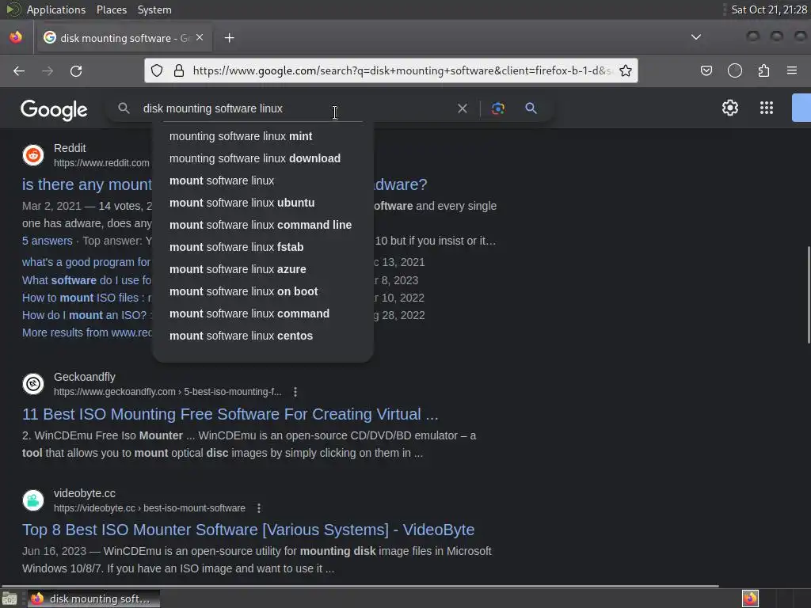Open more options for videobyte.cc result
This screenshot has height=608, width=811.
259,508
